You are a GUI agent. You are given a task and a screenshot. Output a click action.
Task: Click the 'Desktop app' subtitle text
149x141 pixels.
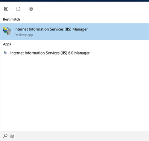(24, 35)
